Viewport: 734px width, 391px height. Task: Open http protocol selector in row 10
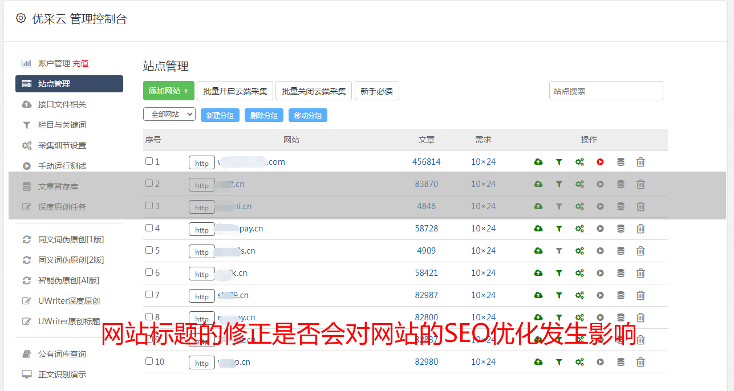[202, 363]
